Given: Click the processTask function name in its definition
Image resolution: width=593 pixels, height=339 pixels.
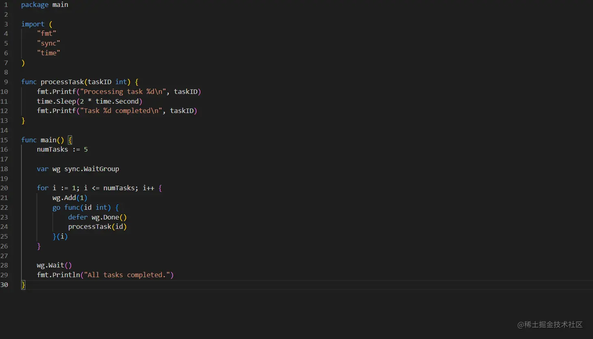Looking at the screenshot, I should [62, 82].
